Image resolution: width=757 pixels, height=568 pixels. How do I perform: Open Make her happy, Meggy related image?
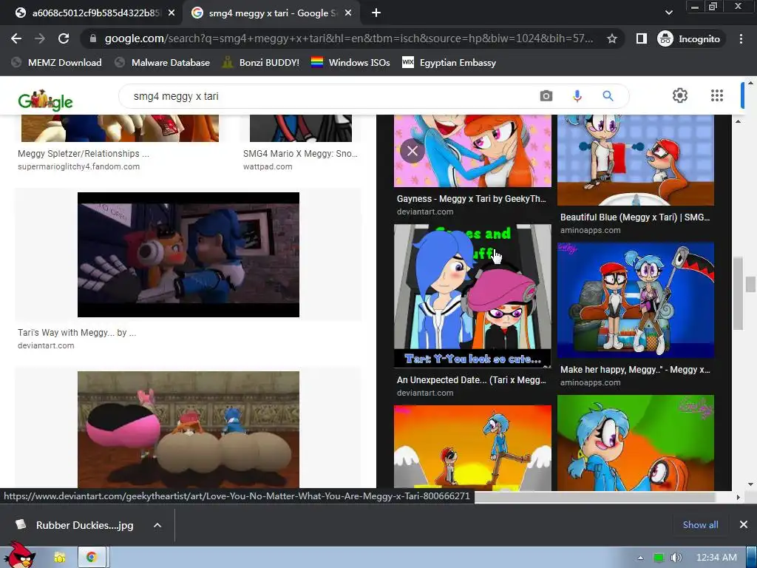pos(635,300)
